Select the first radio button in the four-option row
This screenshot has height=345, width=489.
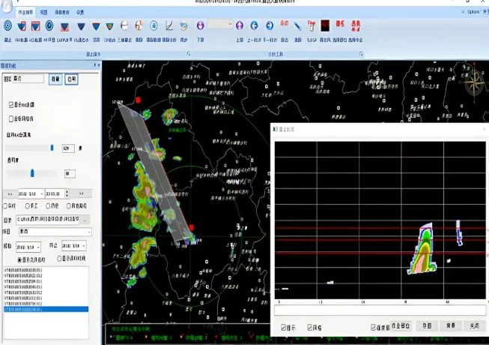[5, 206]
